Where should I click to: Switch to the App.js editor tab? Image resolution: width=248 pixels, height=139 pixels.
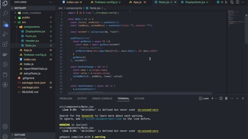point(137,2)
